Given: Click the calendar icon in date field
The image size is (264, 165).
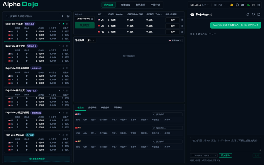Looking at the screenshot, I should pos(92,19).
